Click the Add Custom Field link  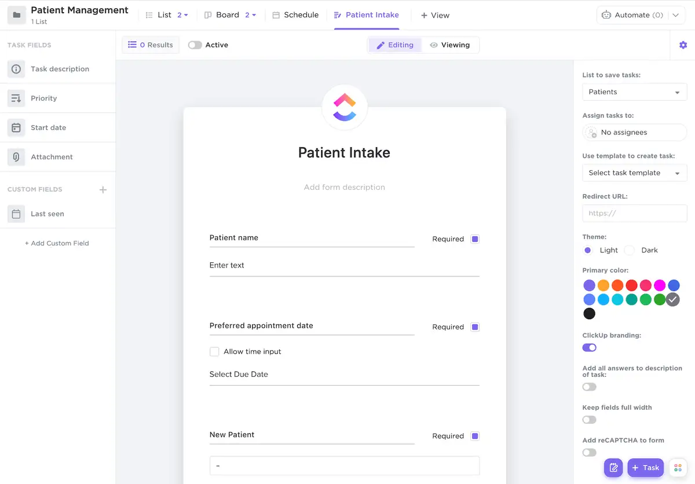pyautogui.click(x=57, y=243)
